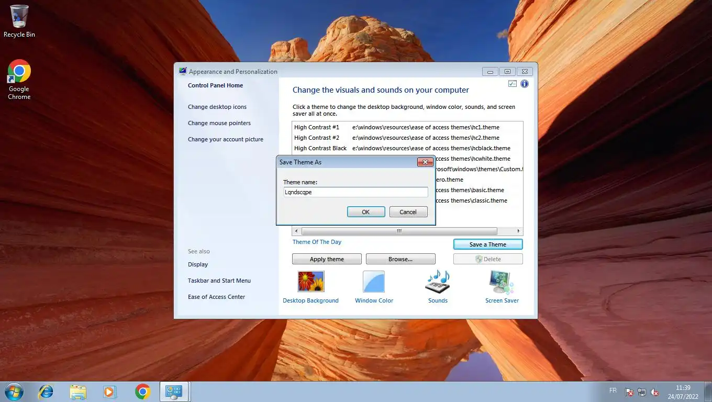
Task: Click theme list scrollbar right arrow
Action: coord(518,231)
